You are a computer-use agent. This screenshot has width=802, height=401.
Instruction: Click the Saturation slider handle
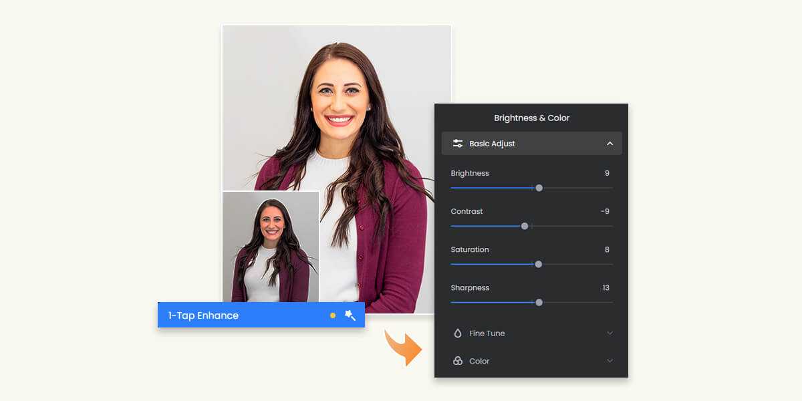click(x=539, y=264)
